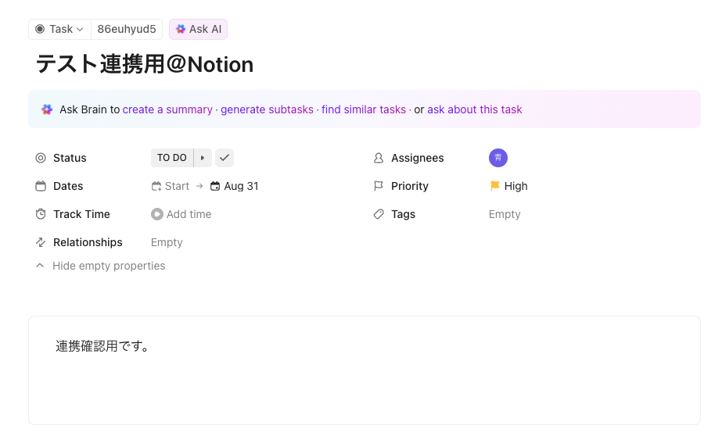This screenshot has height=447, width=722.
Task: Change the Aug 31 due date
Action: (235, 186)
